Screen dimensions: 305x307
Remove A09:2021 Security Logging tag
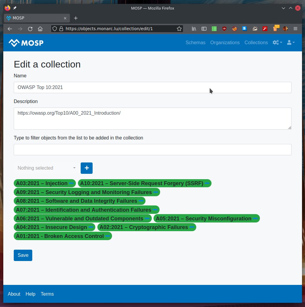[156, 192]
